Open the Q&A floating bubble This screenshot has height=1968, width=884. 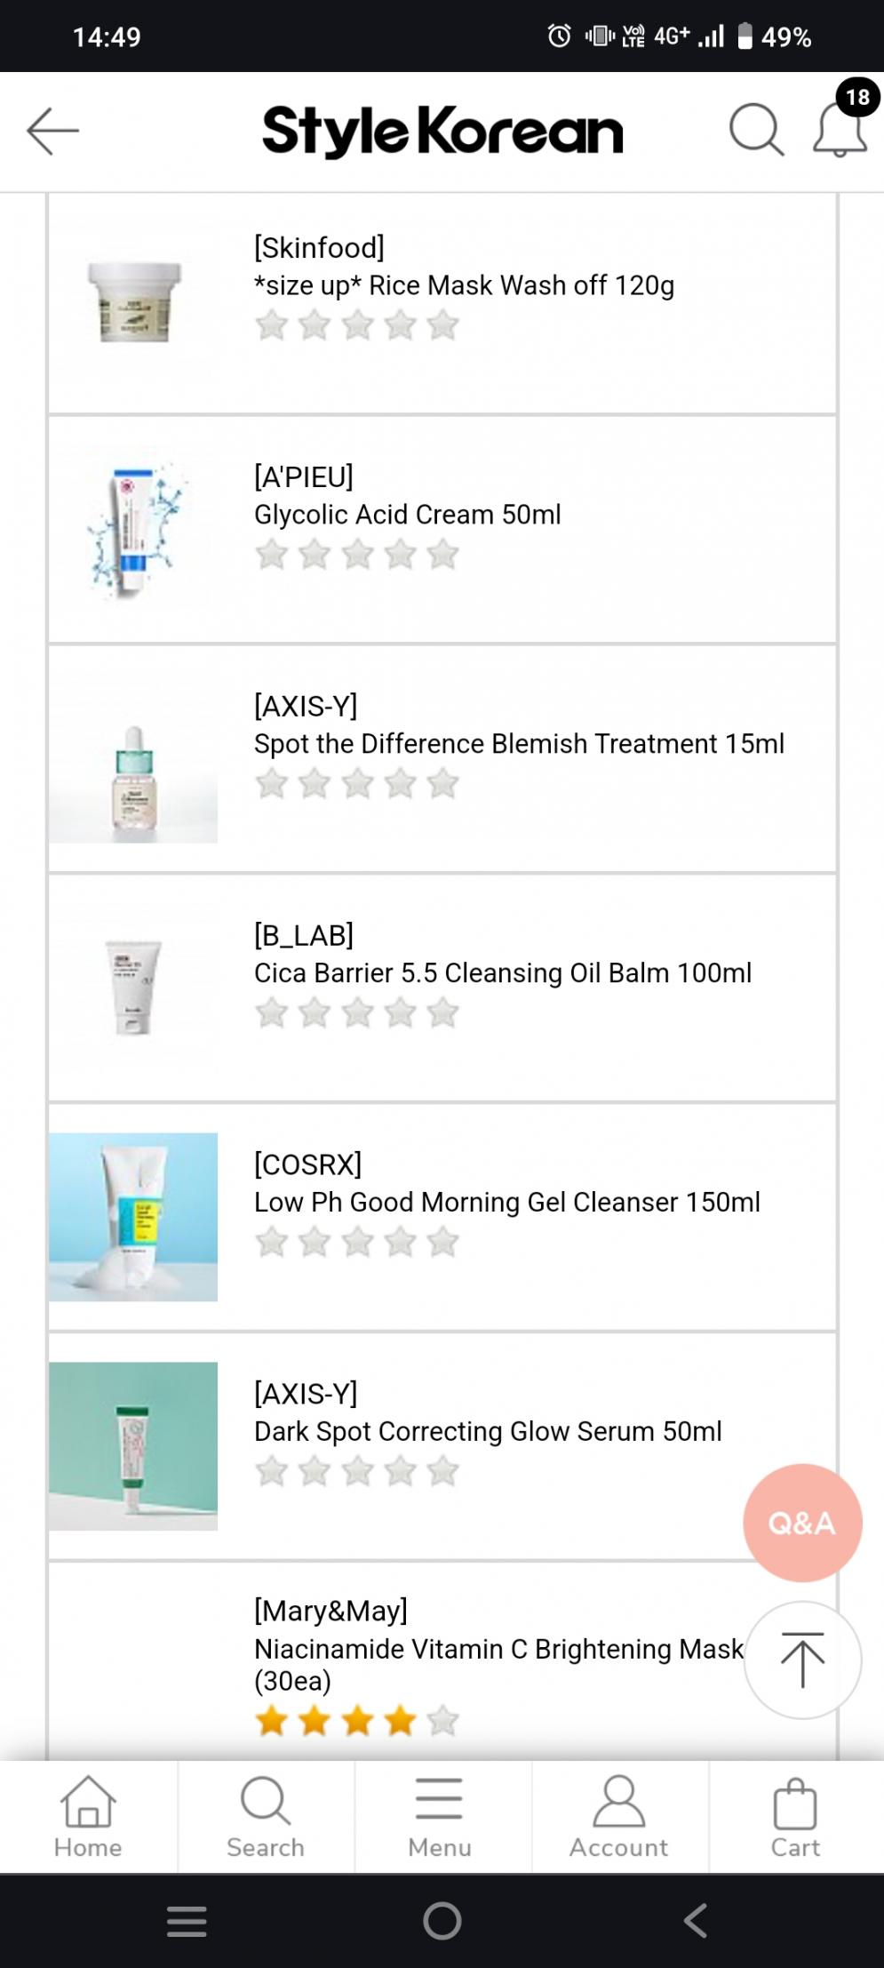click(x=802, y=1523)
